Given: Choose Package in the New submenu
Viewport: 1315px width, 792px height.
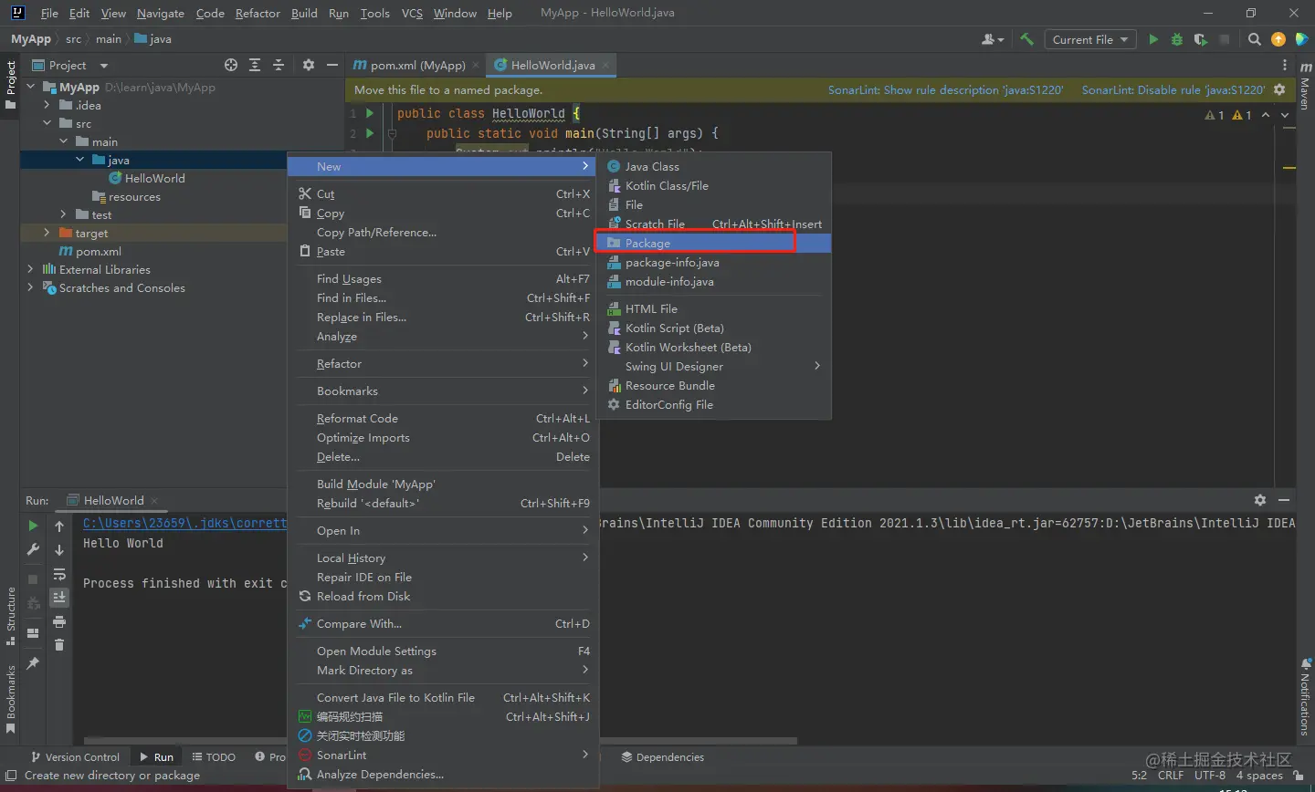Looking at the screenshot, I should (714, 243).
